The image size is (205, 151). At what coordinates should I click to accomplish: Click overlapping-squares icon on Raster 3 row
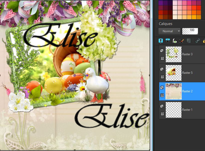pos(162,51)
